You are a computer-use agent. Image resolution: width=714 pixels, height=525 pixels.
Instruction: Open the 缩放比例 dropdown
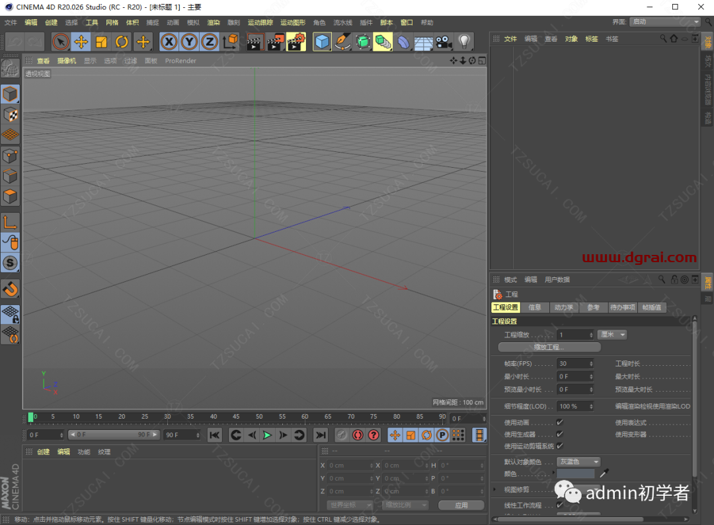(405, 505)
